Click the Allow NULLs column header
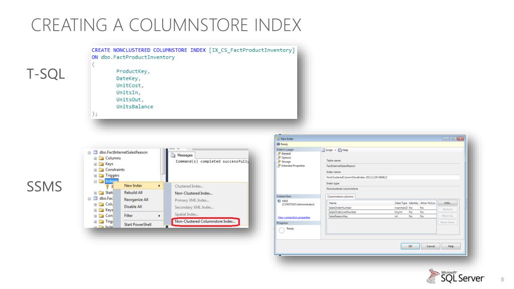 coord(428,203)
